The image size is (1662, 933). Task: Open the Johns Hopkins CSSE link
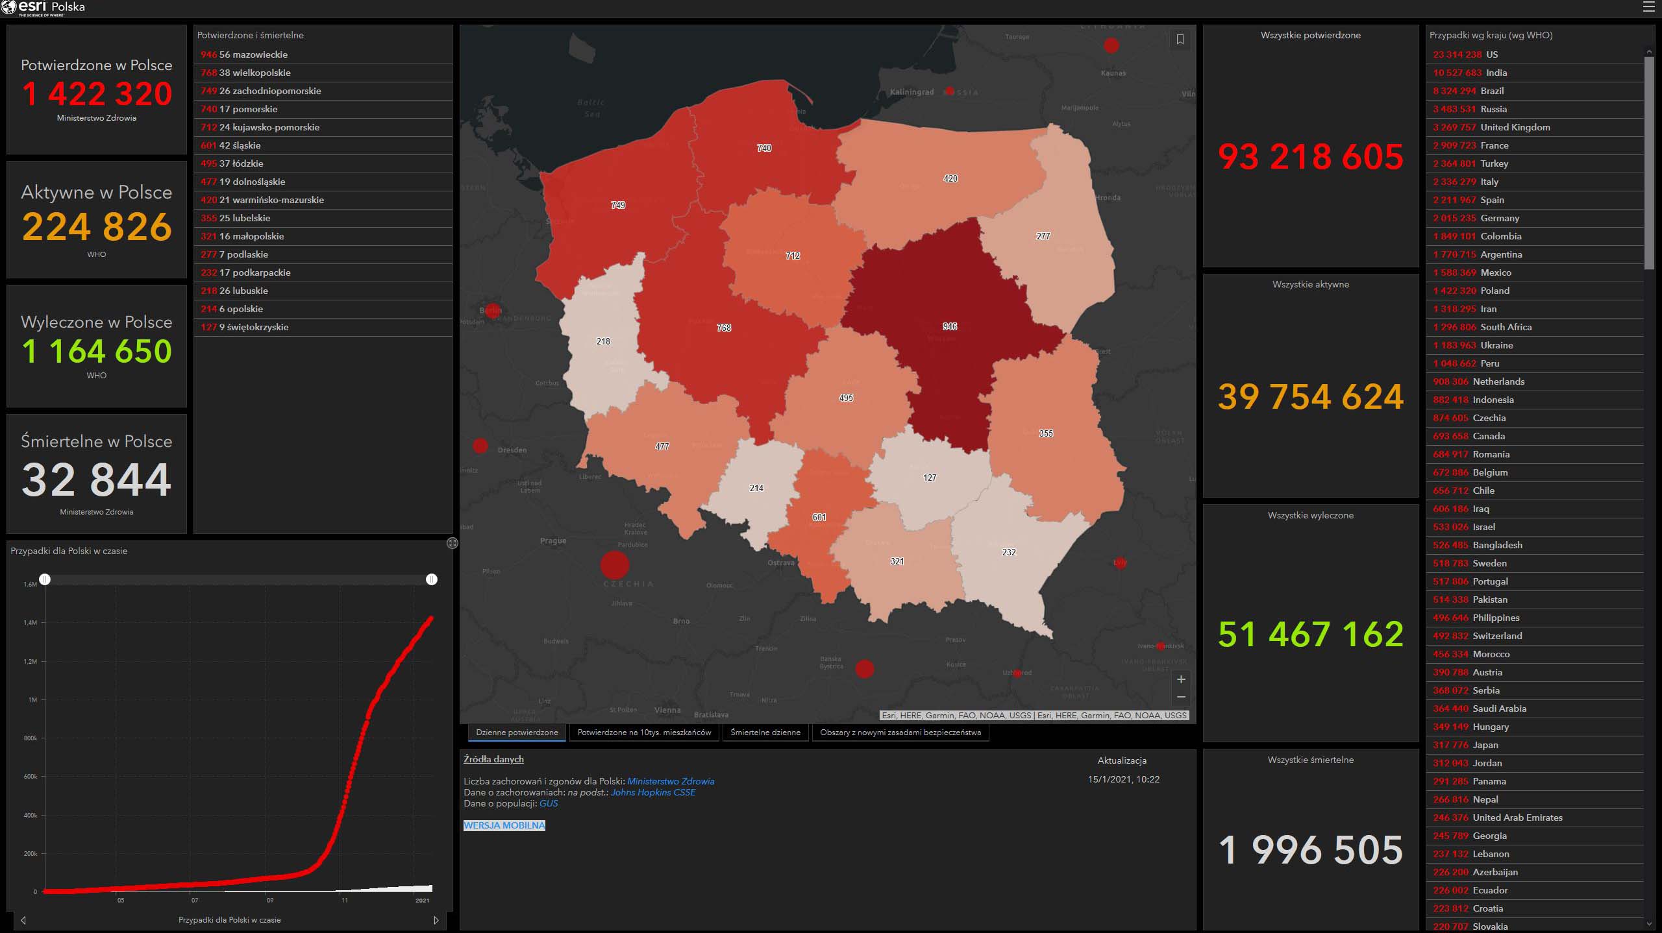(x=652, y=792)
